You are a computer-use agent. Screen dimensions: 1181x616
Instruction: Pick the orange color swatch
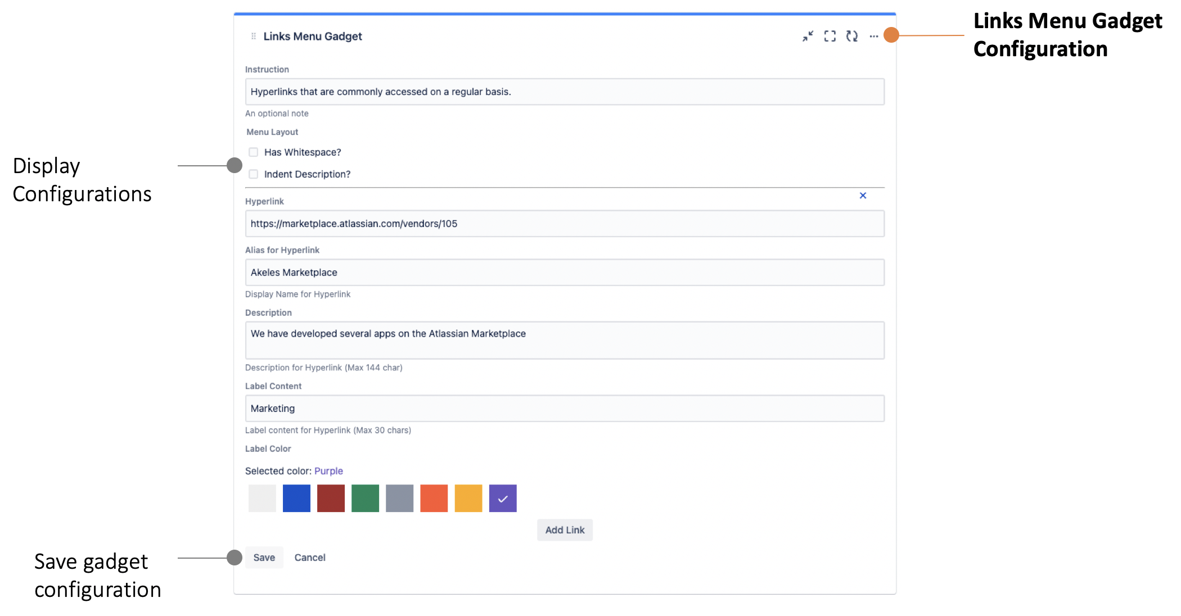click(x=434, y=499)
